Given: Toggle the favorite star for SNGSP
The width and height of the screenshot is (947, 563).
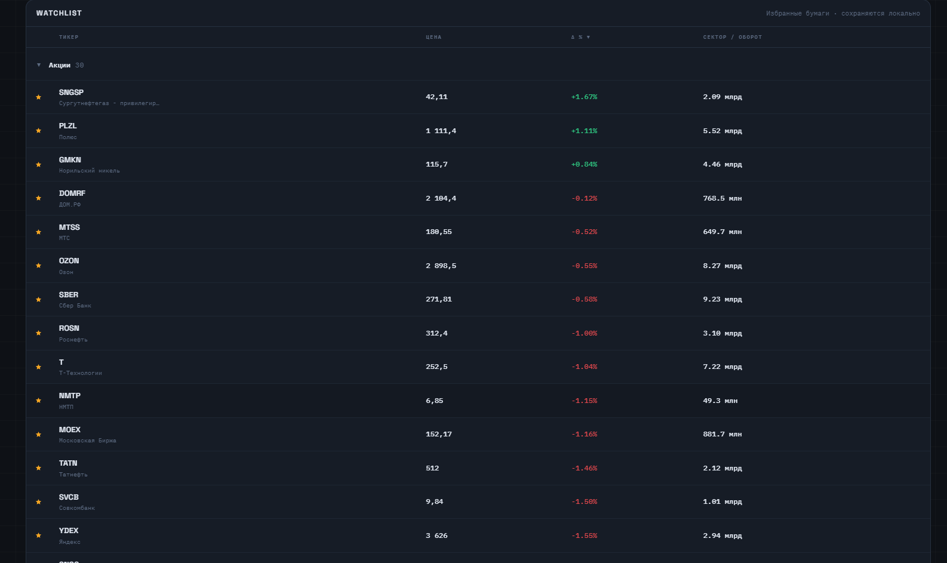Looking at the screenshot, I should pos(39,97).
